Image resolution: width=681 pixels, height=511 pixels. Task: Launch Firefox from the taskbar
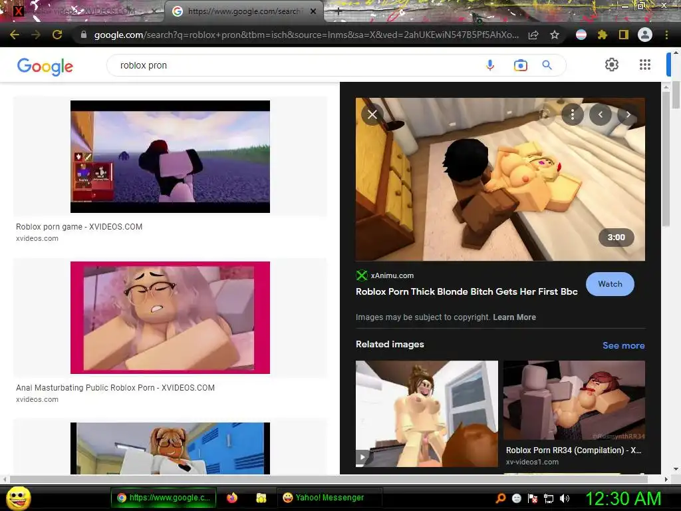232,498
